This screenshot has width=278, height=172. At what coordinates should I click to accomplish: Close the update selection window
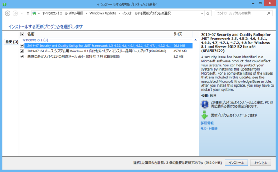270,3
